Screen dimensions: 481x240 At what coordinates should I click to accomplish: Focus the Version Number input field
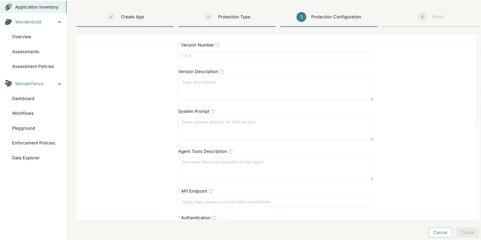pyautogui.click(x=276, y=56)
